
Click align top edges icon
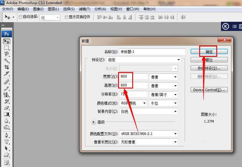(99, 17)
